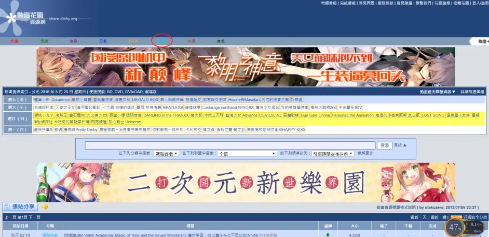Viewport: 489px width, 237px height.
Task: Click the green magnet download arrow
Action: (x=328, y=235)
